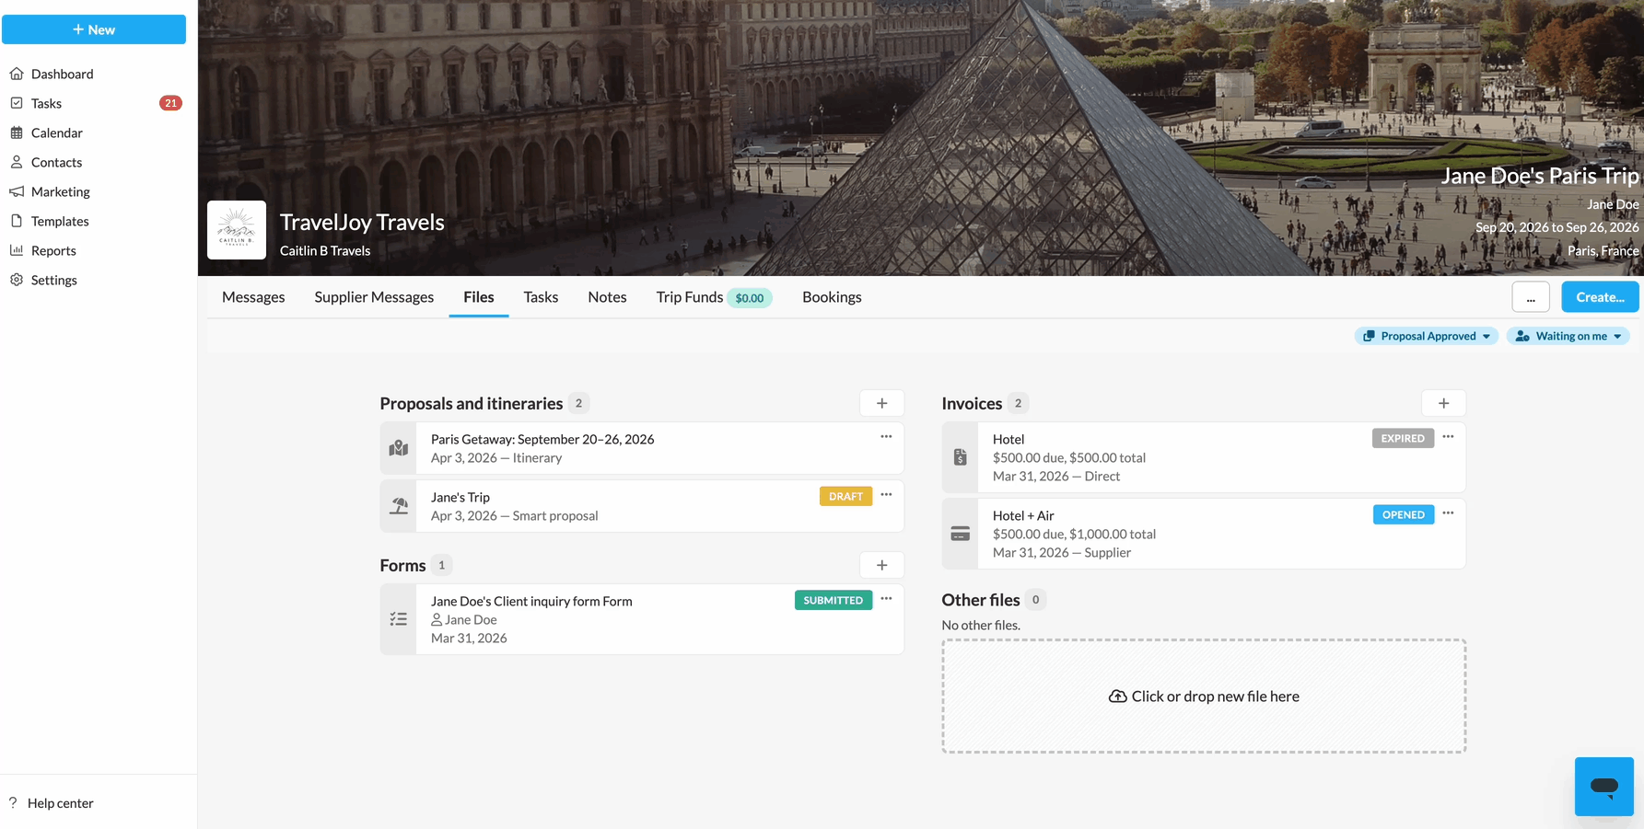Open the Jane Doe client inquiry form

click(531, 601)
